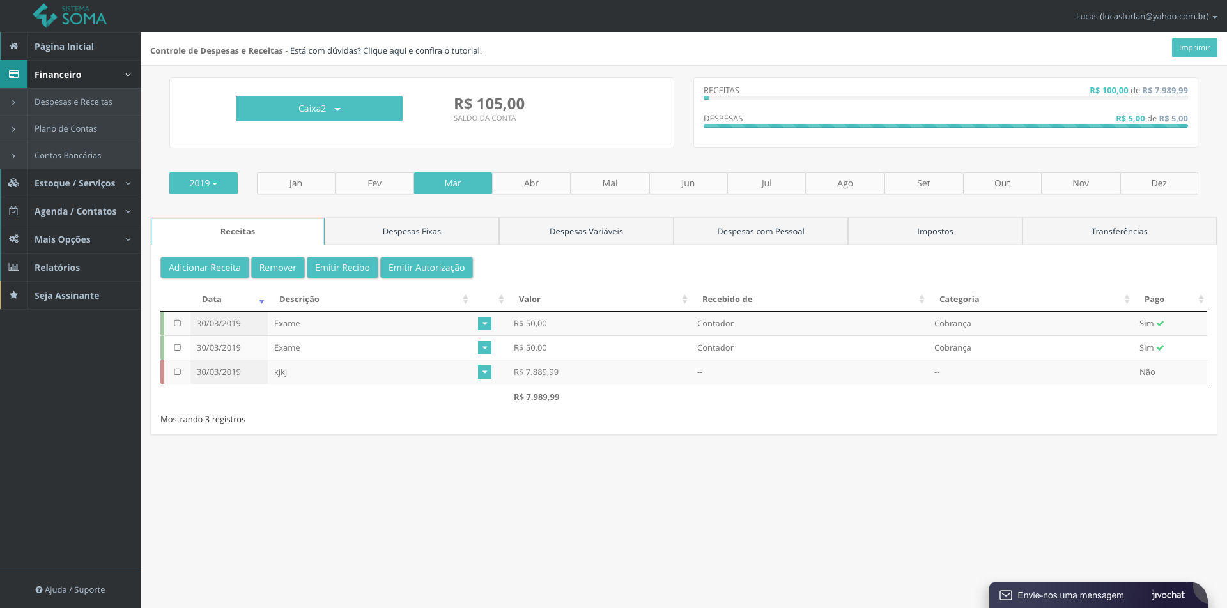Viewport: 1227px width, 608px height.
Task: Check the first Exame receipt row
Action: coord(178,323)
